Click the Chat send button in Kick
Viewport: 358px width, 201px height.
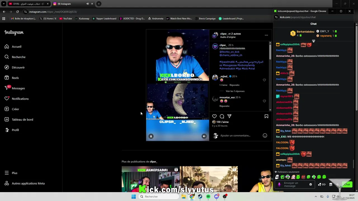click(x=347, y=185)
